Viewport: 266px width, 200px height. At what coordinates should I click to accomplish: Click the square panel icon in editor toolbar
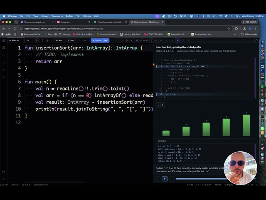coord(121,40)
